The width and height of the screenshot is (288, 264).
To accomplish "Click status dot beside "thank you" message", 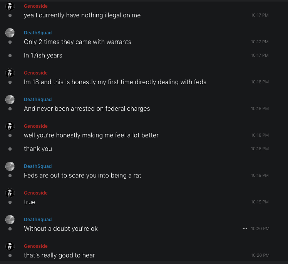I will tap(10, 149).
